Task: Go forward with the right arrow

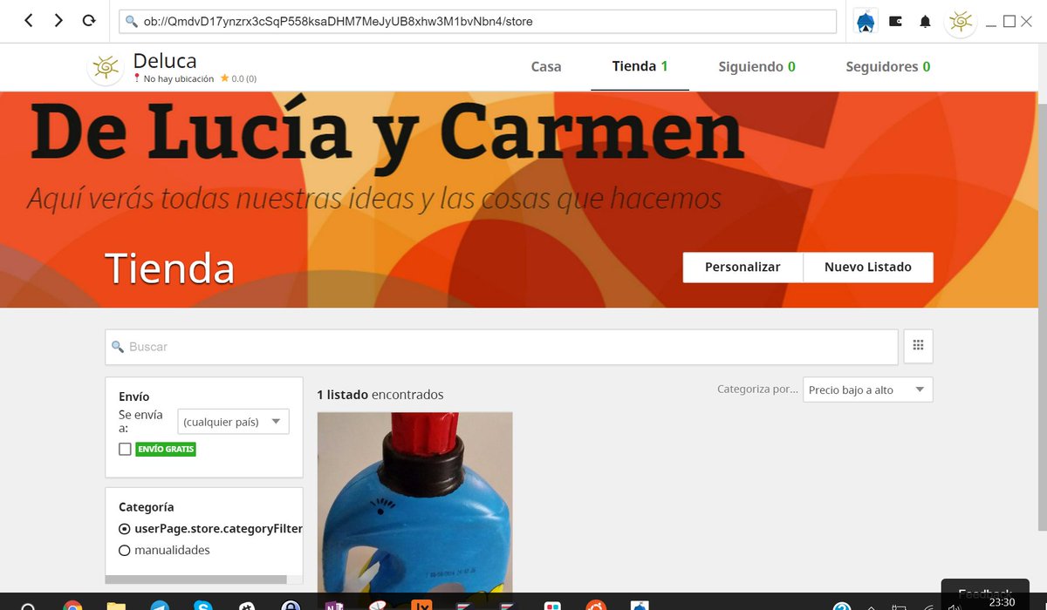Action: (x=58, y=21)
